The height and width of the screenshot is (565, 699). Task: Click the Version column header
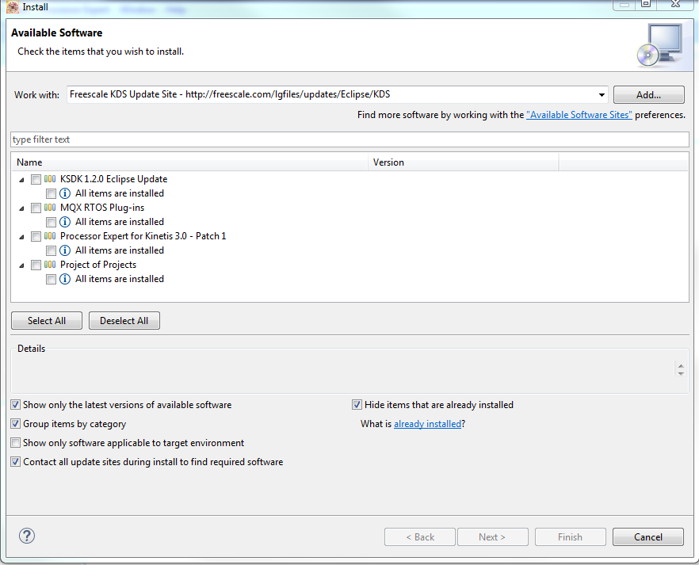pyautogui.click(x=463, y=162)
